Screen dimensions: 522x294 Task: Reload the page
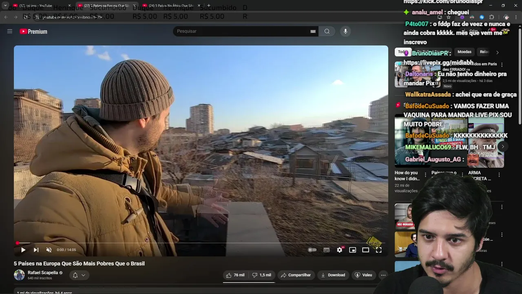25,17
